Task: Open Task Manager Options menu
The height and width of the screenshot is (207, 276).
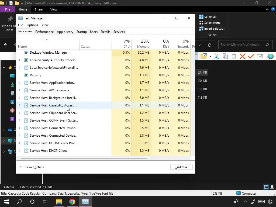Action: point(32,25)
